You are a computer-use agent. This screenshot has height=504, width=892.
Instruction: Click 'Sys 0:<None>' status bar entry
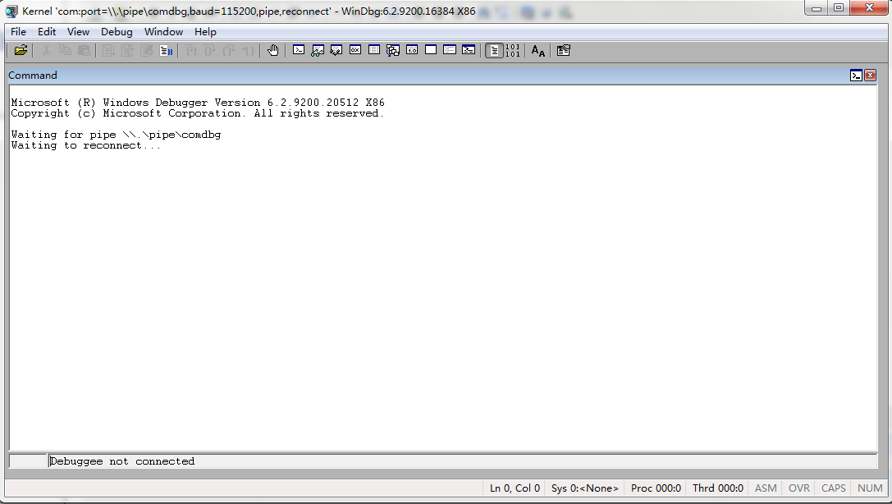pyautogui.click(x=584, y=488)
